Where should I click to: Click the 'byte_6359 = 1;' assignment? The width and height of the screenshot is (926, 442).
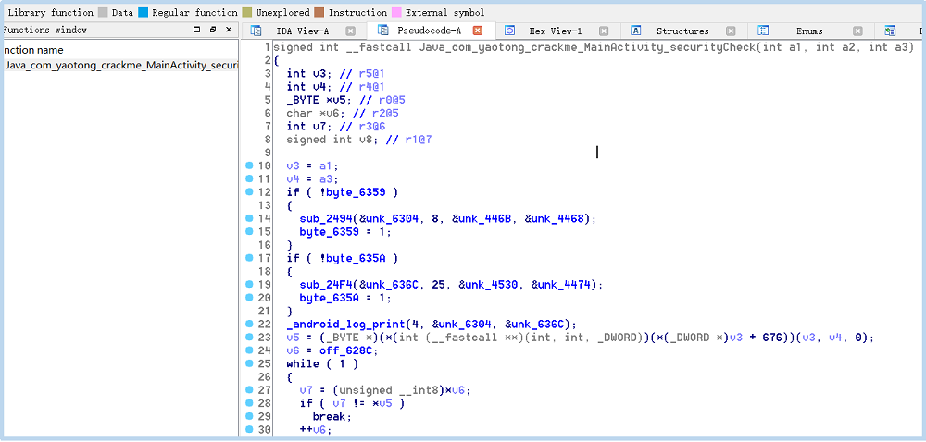345,231
